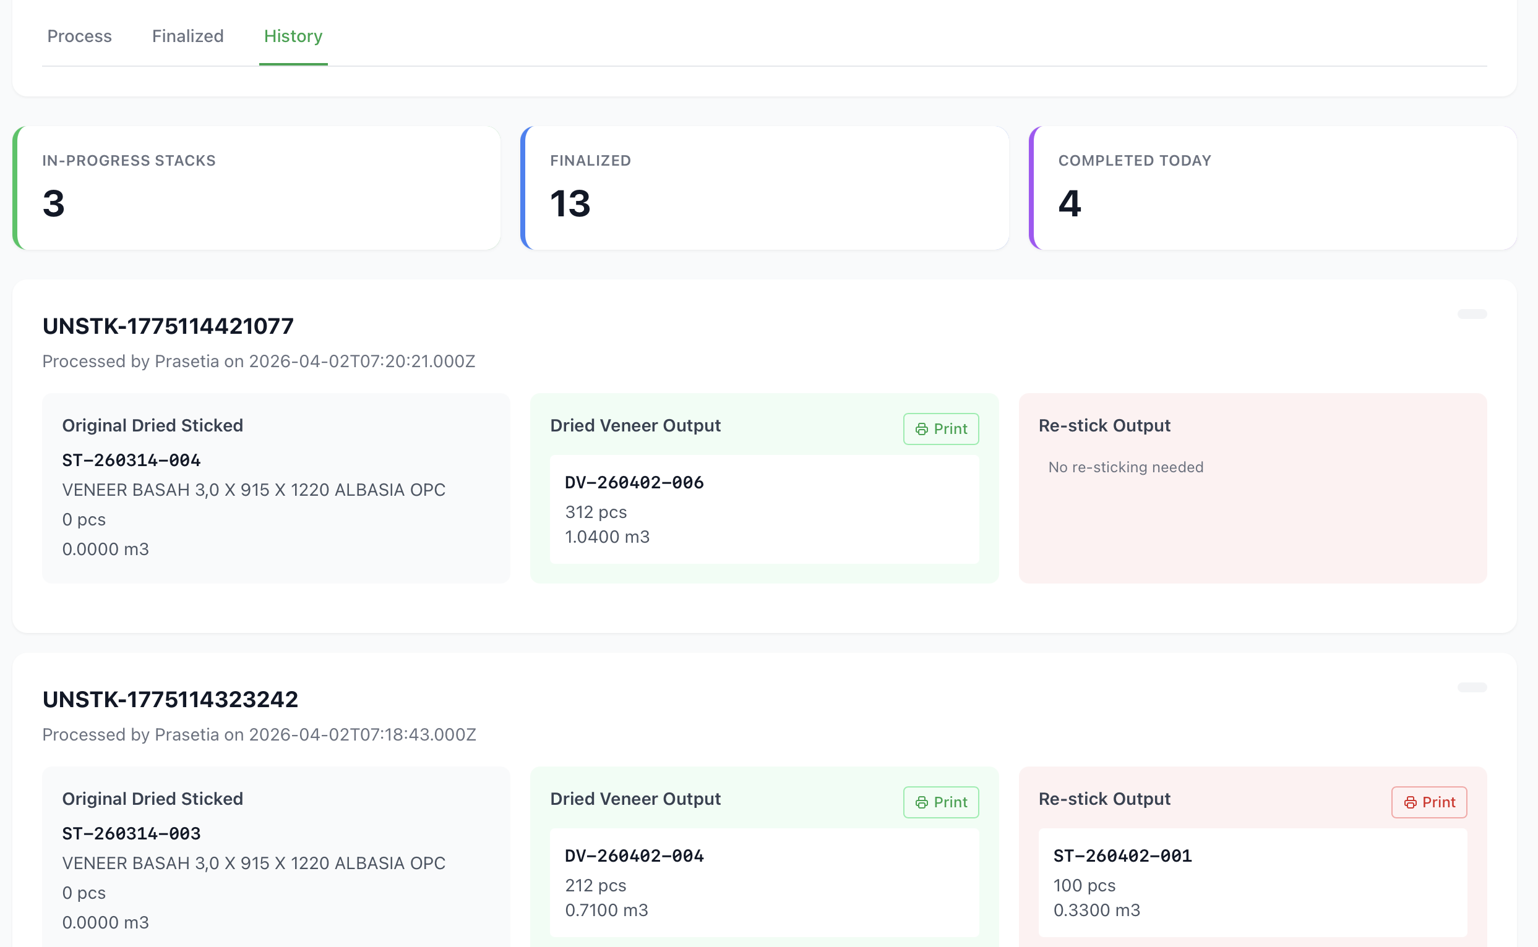
Task: Switch to the Finalized tab
Action: click(x=187, y=36)
